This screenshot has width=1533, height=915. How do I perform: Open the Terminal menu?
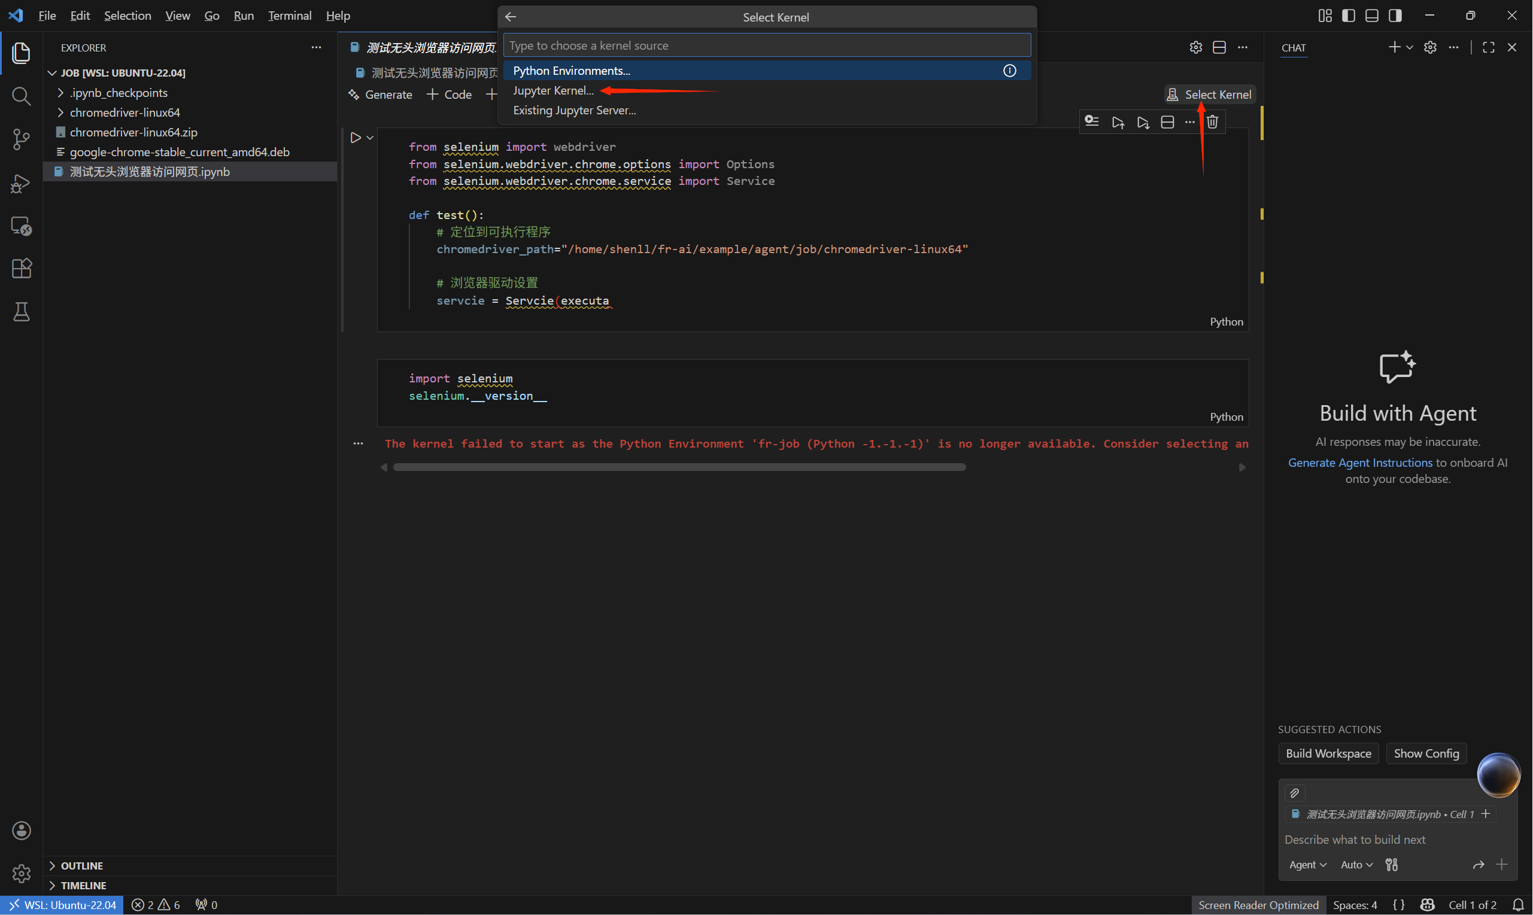point(289,16)
